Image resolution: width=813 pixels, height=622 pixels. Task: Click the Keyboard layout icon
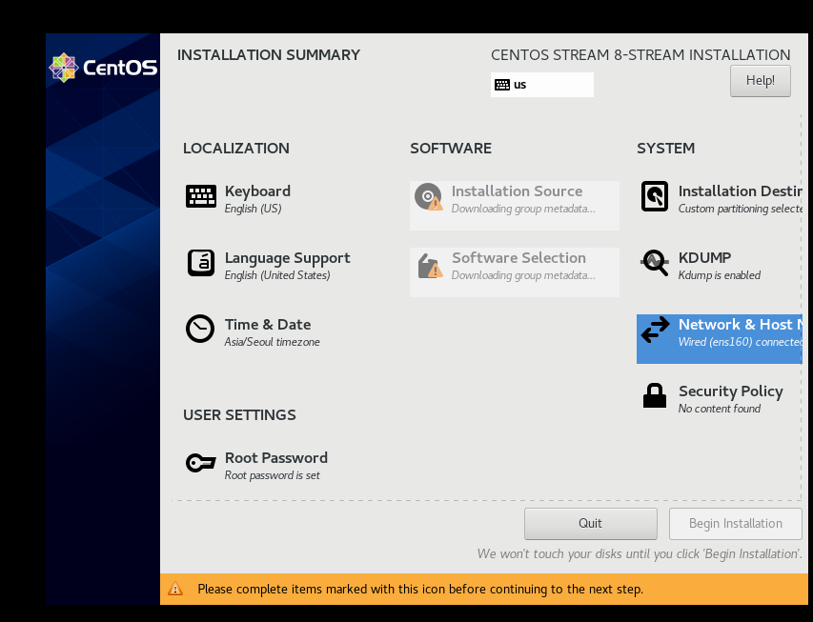point(201,196)
